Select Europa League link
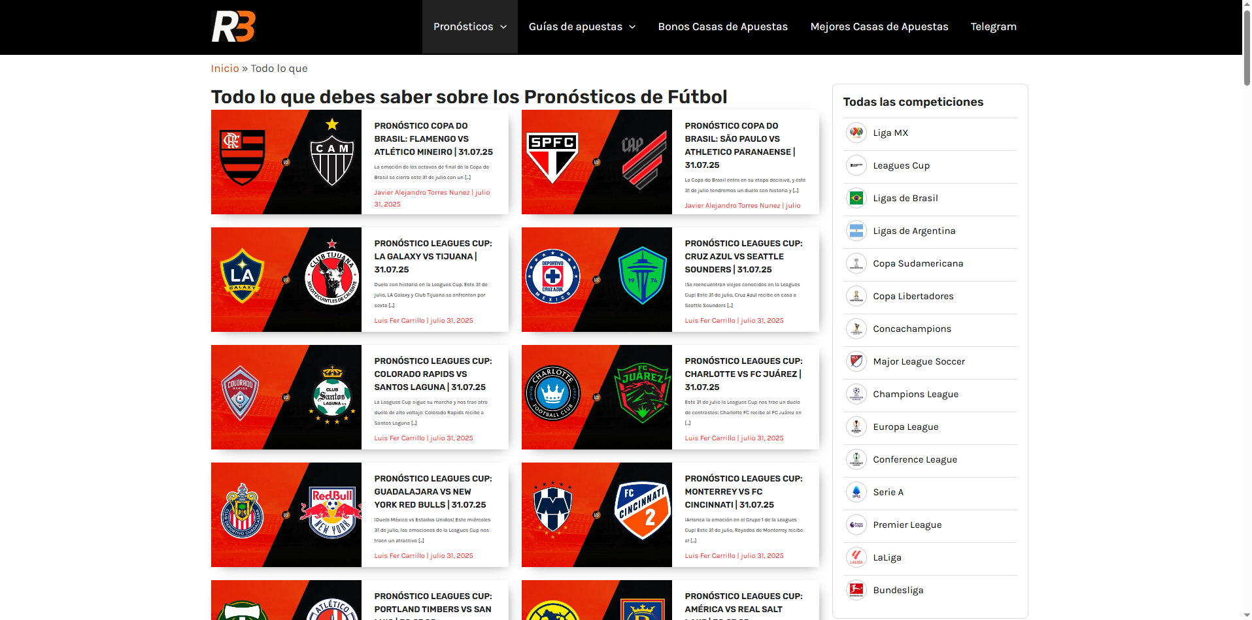The height and width of the screenshot is (620, 1252). pos(905,427)
